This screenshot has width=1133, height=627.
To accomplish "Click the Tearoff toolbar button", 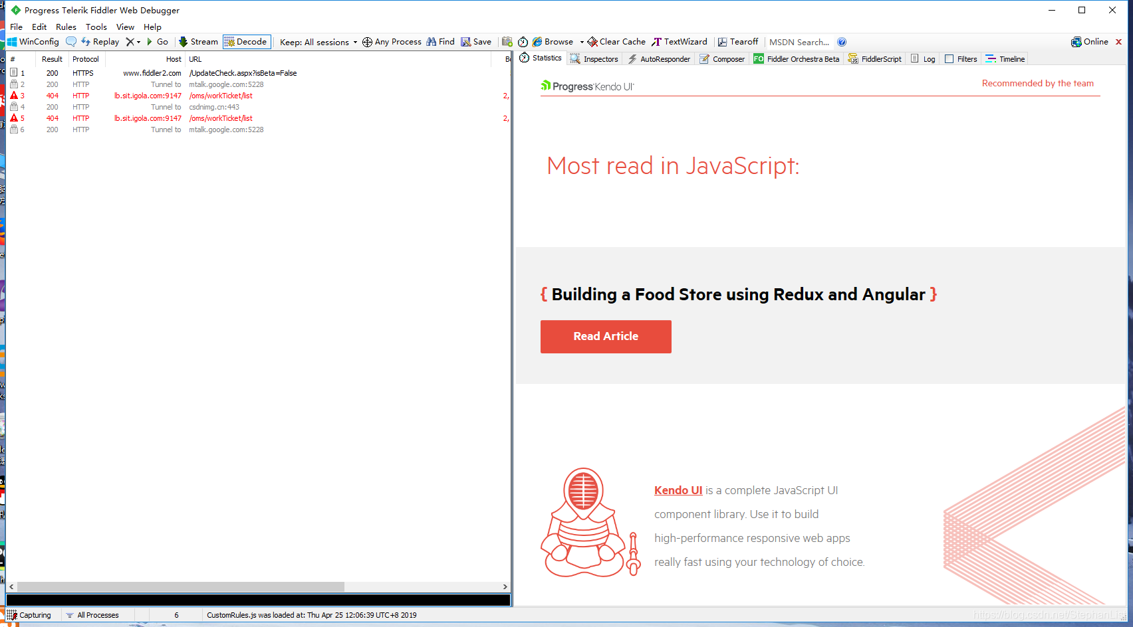I will [x=737, y=42].
